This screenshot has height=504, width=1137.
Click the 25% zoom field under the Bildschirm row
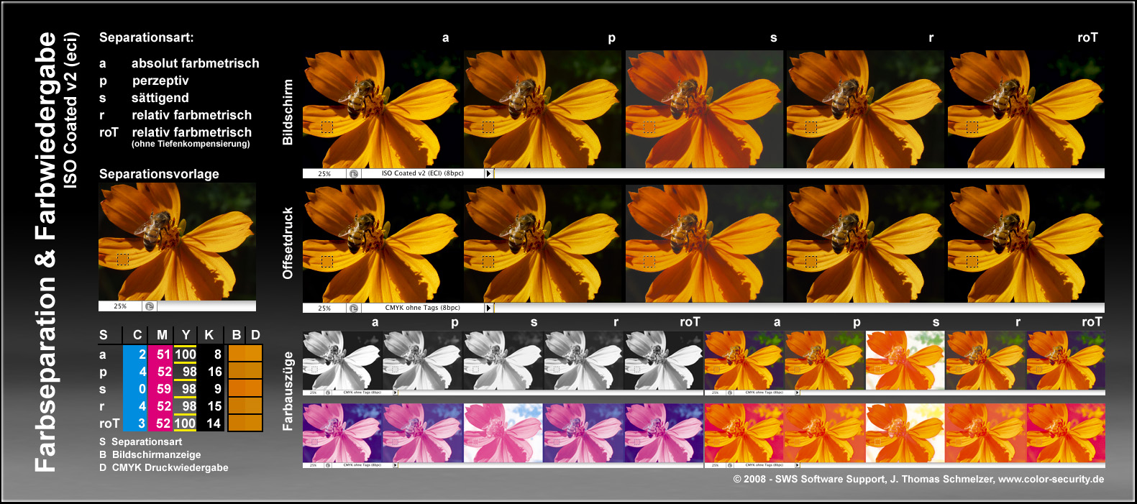pos(324,173)
